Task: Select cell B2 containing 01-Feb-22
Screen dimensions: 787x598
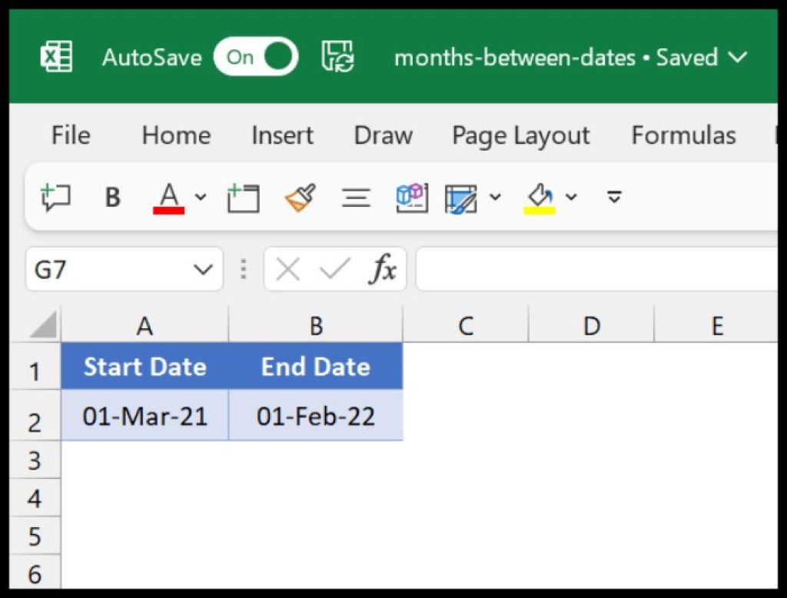Action: [x=316, y=415]
